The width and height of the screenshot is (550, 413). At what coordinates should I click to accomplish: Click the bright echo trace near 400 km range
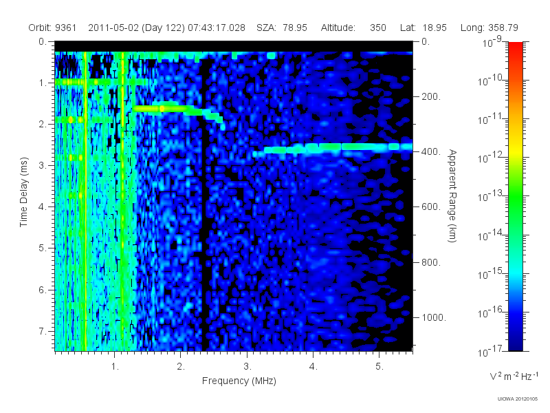[333, 149]
